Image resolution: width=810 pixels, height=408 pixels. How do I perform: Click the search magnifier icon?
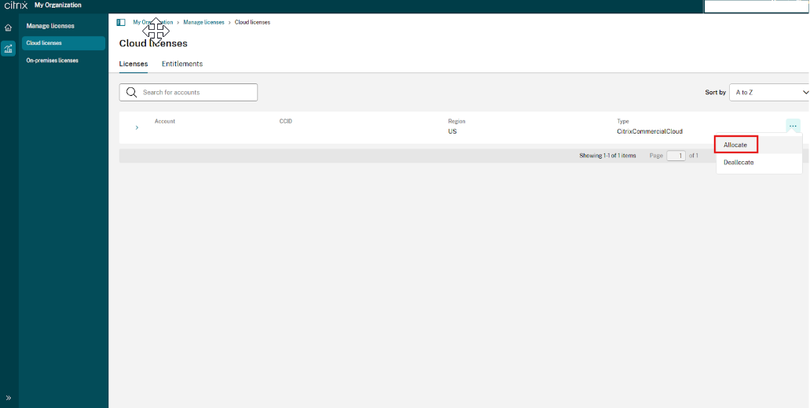[x=131, y=92]
